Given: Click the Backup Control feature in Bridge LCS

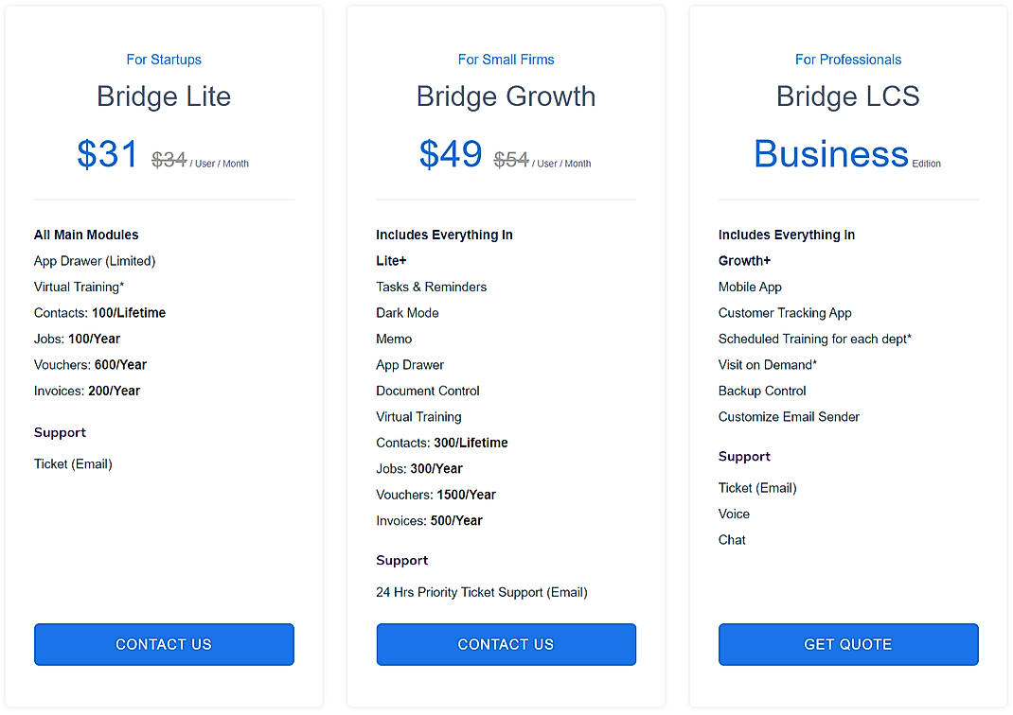Looking at the screenshot, I should [762, 391].
